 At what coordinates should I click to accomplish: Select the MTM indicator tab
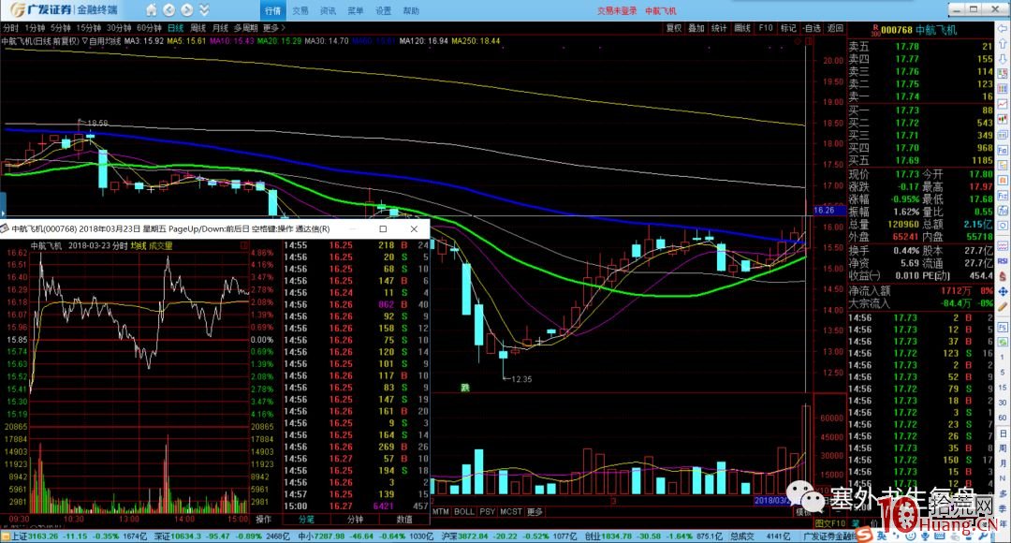click(441, 511)
